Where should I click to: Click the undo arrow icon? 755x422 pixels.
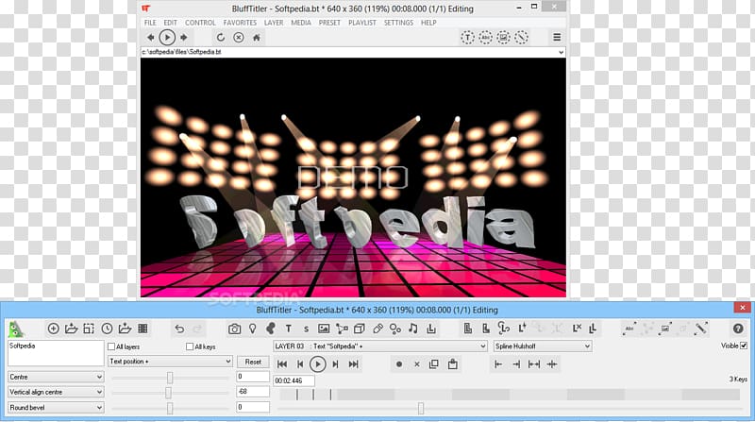pos(179,329)
